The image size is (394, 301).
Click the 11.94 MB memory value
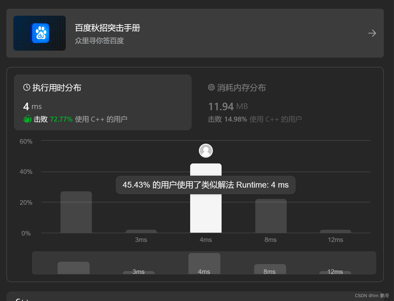pos(228,106)
